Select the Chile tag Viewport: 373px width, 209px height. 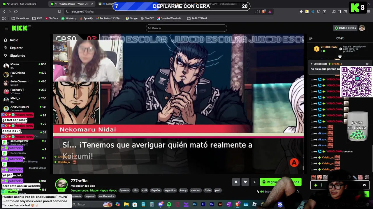[x=207, y=190]
